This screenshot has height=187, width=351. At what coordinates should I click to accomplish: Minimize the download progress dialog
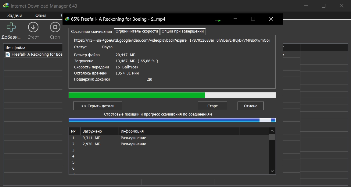tap(235, 19)
